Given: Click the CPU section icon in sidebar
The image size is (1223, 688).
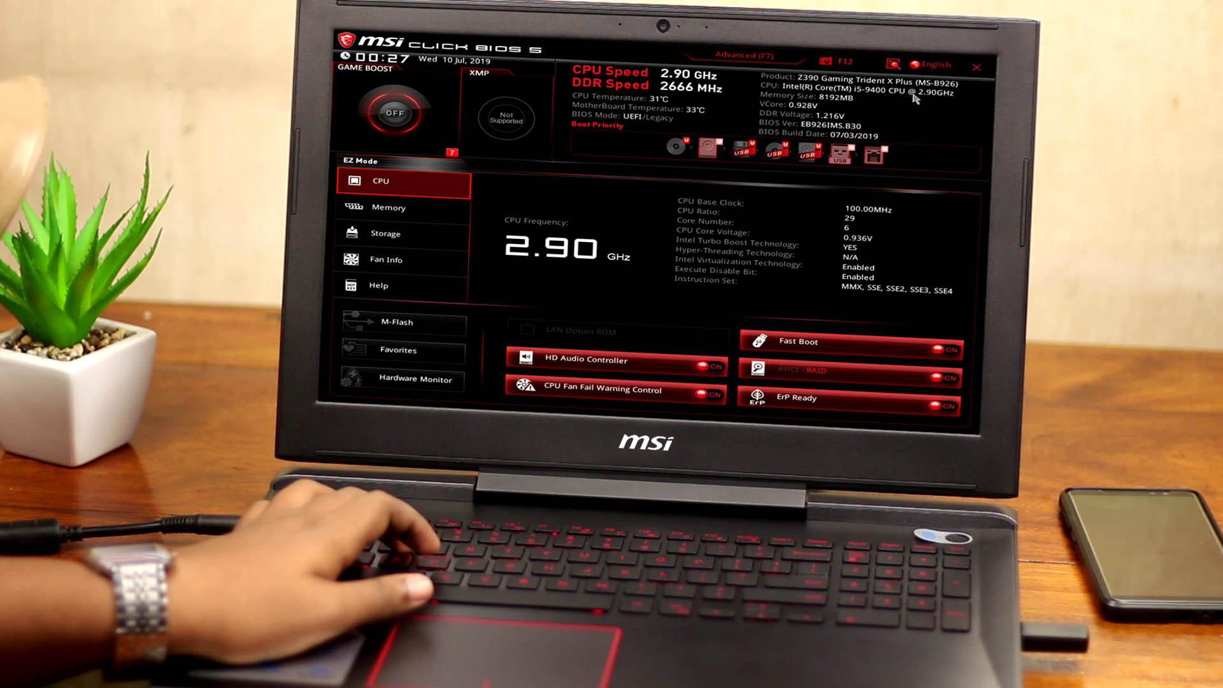Looking at the screenshot, I should point(353,181).
